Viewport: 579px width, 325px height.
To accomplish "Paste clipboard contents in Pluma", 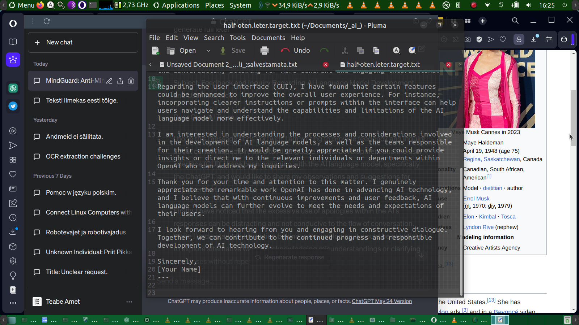I will tap(376, 51).
